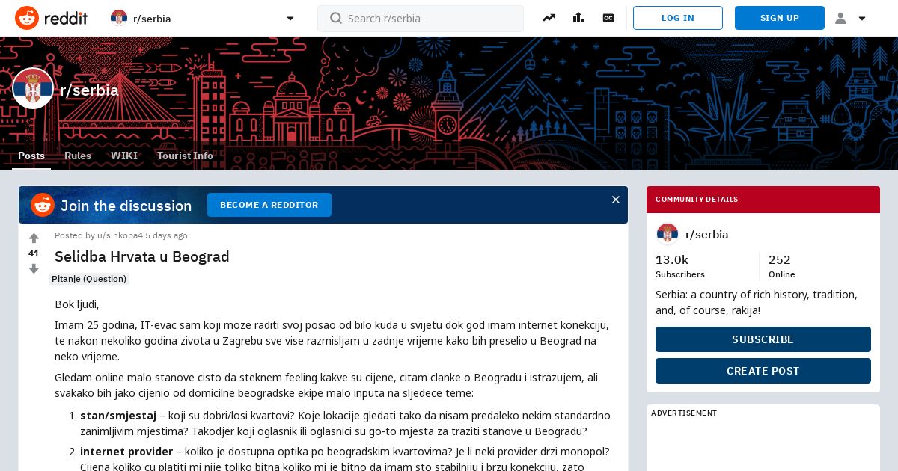Close the Join the discussion banner
The width and height of the screenshot is (898, 471).
pos(616,200)
